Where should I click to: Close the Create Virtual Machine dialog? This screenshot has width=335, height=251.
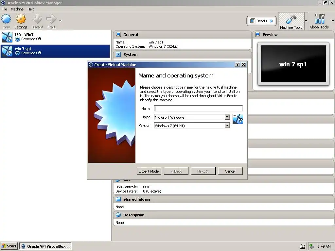coord(243,64)
